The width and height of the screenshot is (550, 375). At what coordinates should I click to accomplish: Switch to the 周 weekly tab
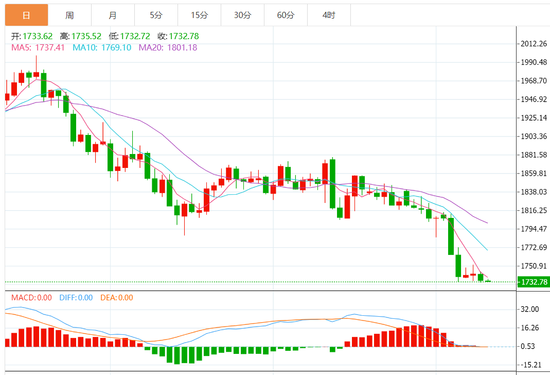pyautogui.click(x=69, y=15)
